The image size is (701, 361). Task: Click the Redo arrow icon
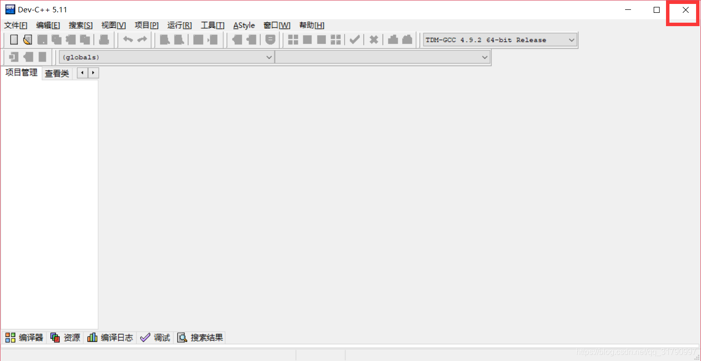142,40
